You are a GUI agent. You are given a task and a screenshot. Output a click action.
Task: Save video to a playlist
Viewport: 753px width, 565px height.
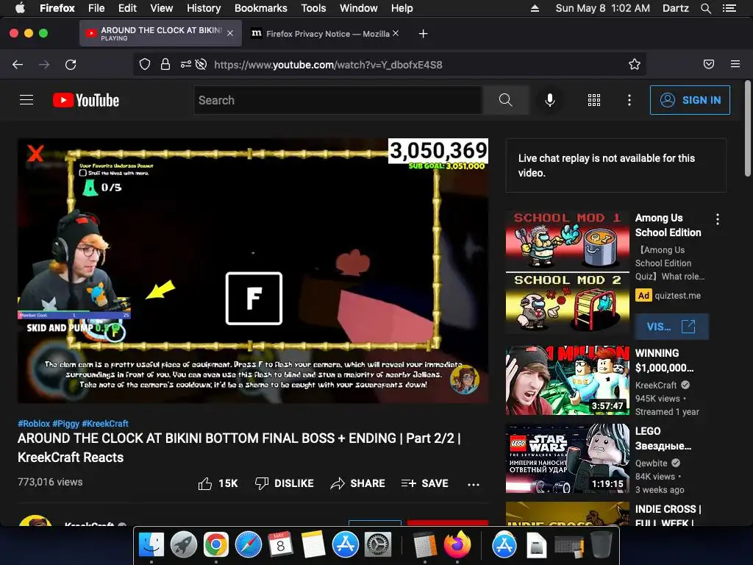[425, 483]
